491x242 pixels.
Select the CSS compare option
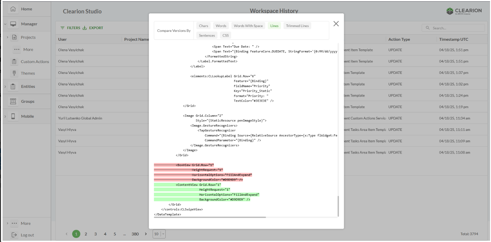(225, 35)
